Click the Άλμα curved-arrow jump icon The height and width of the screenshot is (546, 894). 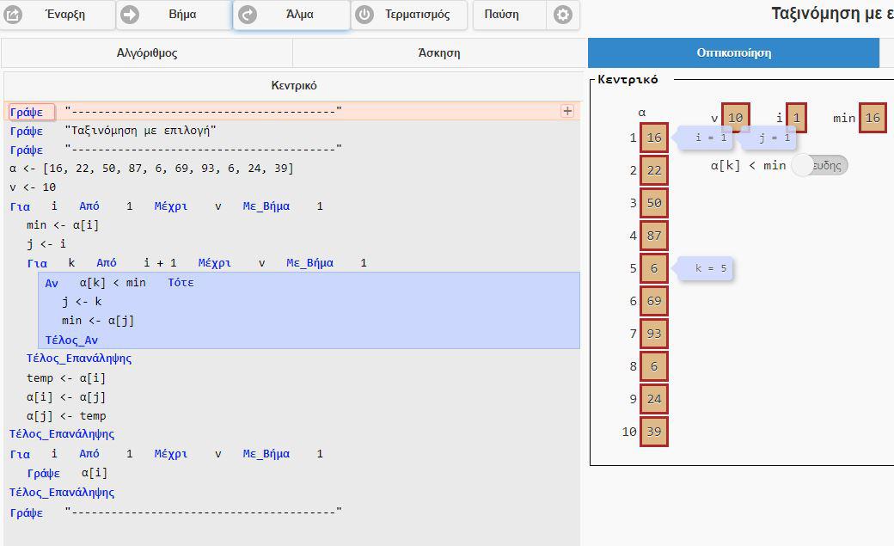[x=248, y=15]
